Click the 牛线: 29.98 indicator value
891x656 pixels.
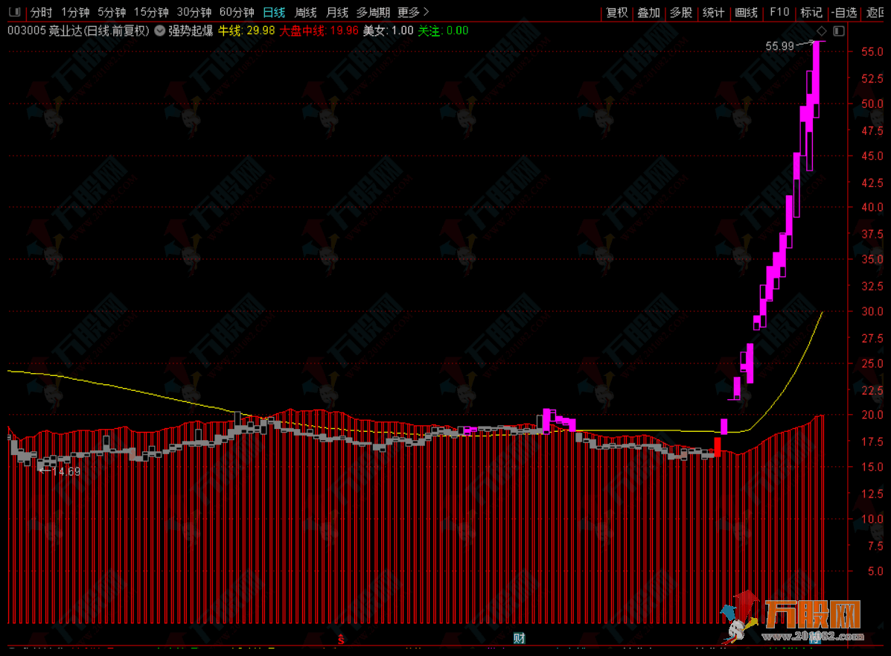coord(246,31)
